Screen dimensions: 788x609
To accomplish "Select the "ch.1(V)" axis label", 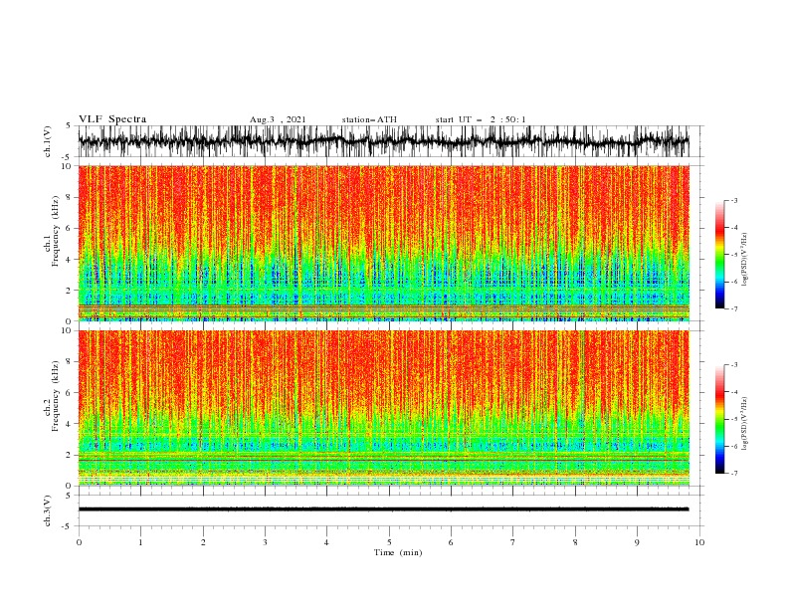I will [48, 141].
